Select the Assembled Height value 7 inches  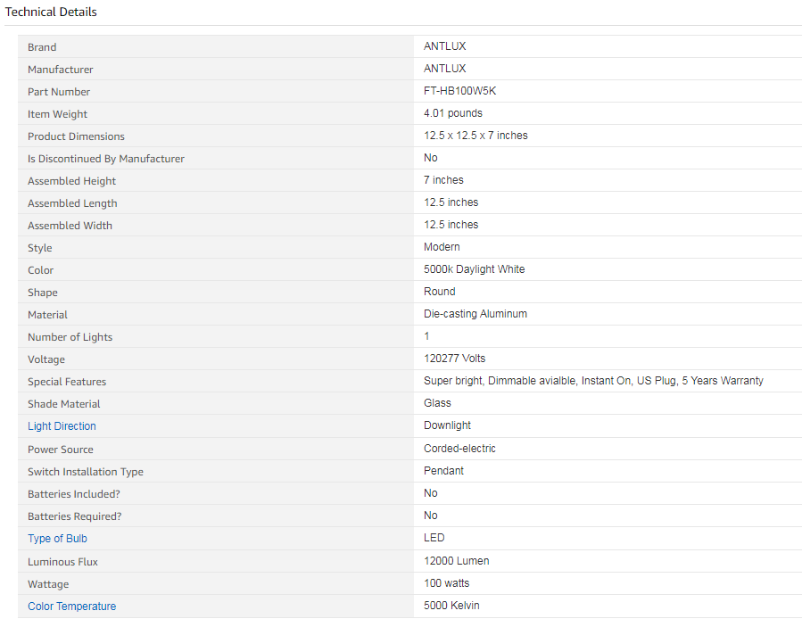coord(443,180)
